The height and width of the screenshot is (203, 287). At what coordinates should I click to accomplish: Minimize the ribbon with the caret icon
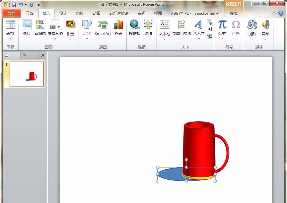pyautogui.click(x=274, y=13)
